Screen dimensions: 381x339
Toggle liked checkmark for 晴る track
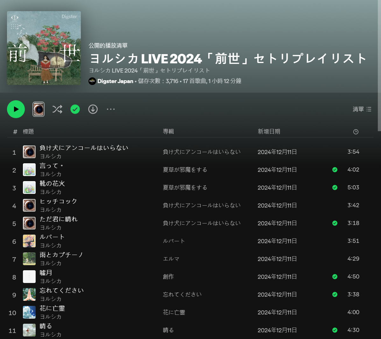pyautogui.click(x=335, y=330)
